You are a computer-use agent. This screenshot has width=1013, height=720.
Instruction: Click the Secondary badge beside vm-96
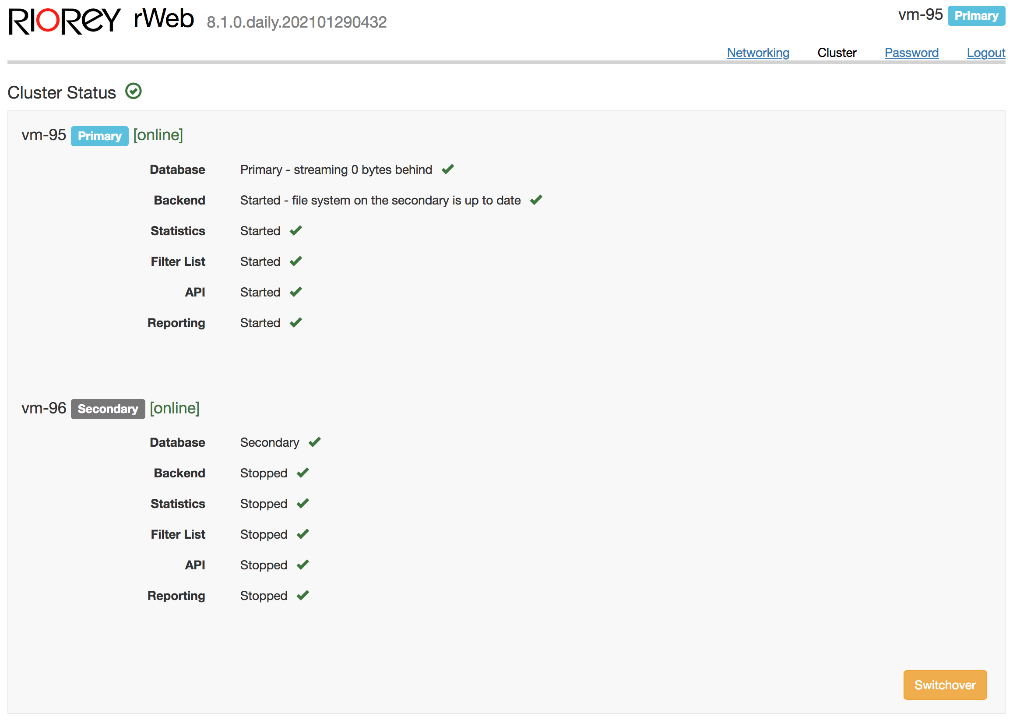(x=108, y=409)
